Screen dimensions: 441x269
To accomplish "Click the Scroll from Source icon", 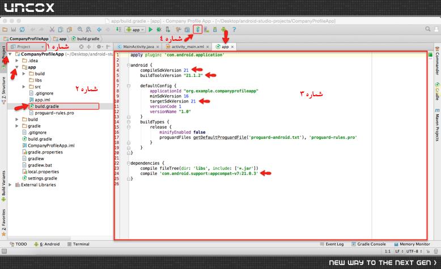I will [x=81, y=46].
